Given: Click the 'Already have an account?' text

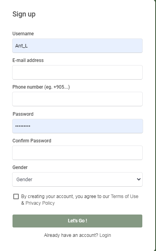Looking at the screenshot, I should click(x=71, y=235).
